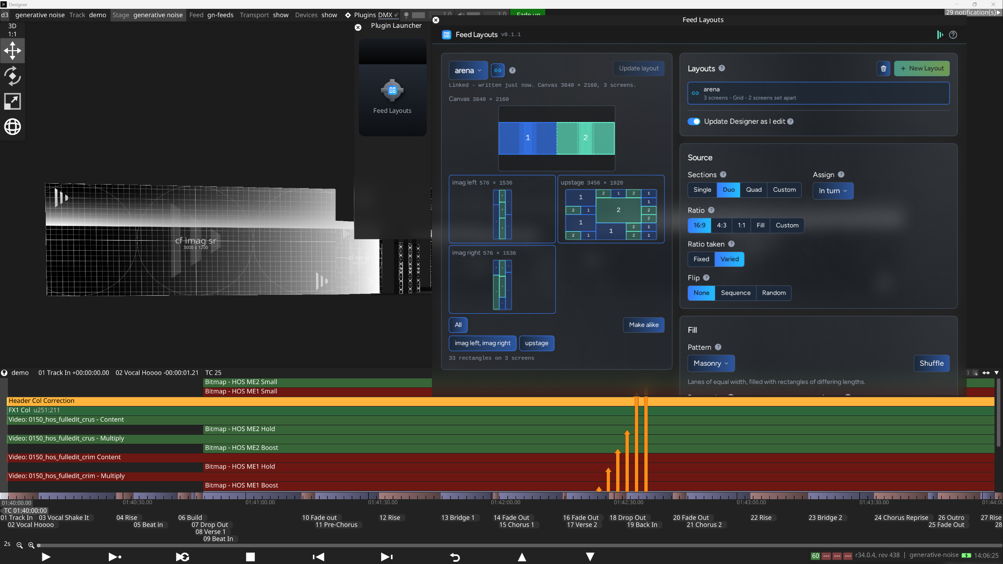Select the rotate tool in the 3D view
This screenshot has height=564, width=1003.
(x=12, y=76)
